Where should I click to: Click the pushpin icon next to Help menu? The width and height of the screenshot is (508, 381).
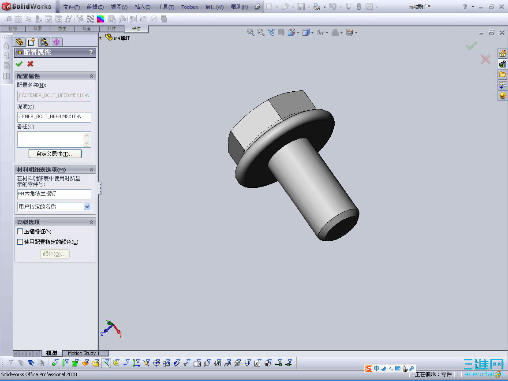[x=258, y=7]
